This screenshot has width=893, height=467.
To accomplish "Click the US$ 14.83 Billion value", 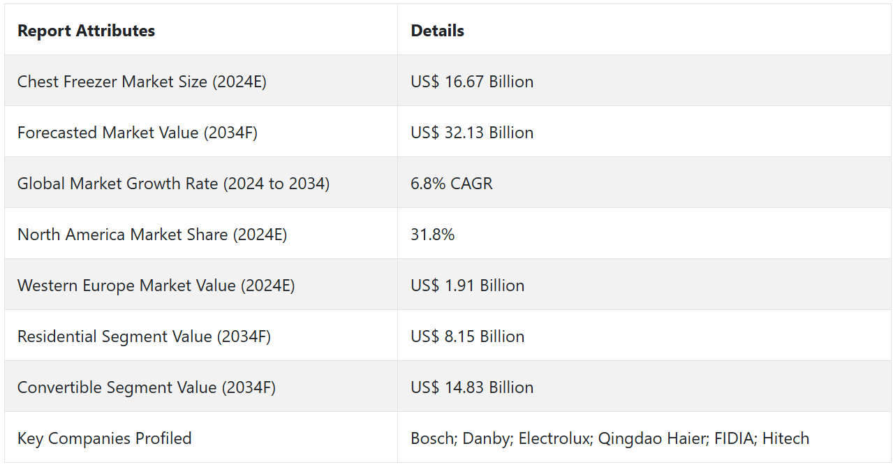I will (472, 387).
